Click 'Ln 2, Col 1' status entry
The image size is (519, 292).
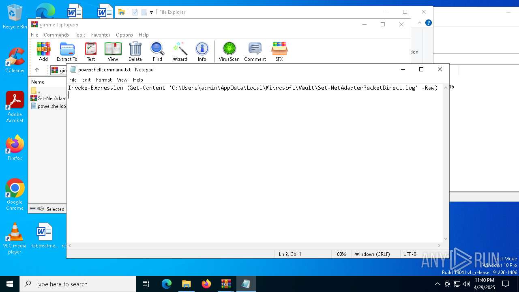click(290, 254)
